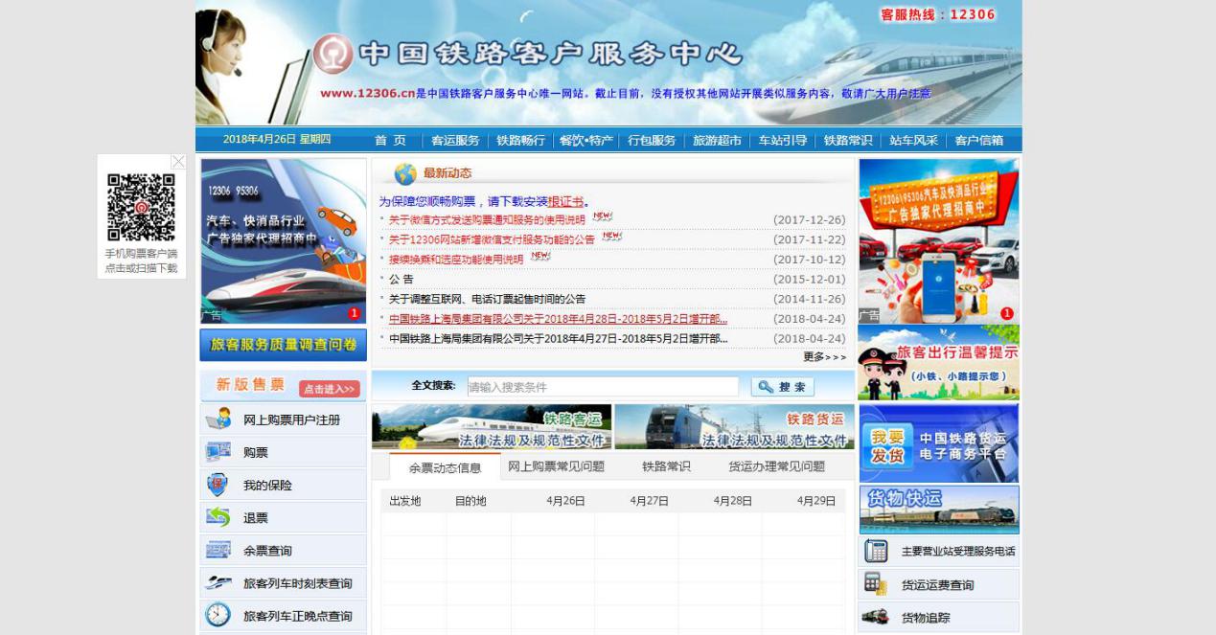Viewport: 1216px width, 635px height.
Task: Open 客户信箱 navigation item
Action: click(x=979, y=140)
